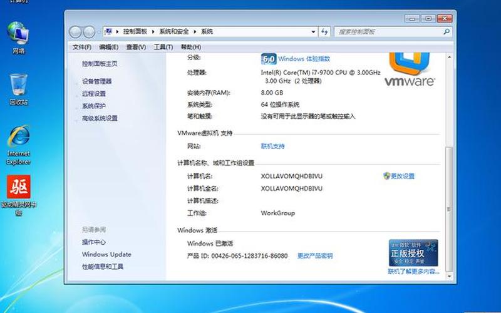Click the 计算机全名 XOLLAVOMQHDBIVU value
Image resolution: width=501 pixels, height=313 pixels.
[291, 188]
